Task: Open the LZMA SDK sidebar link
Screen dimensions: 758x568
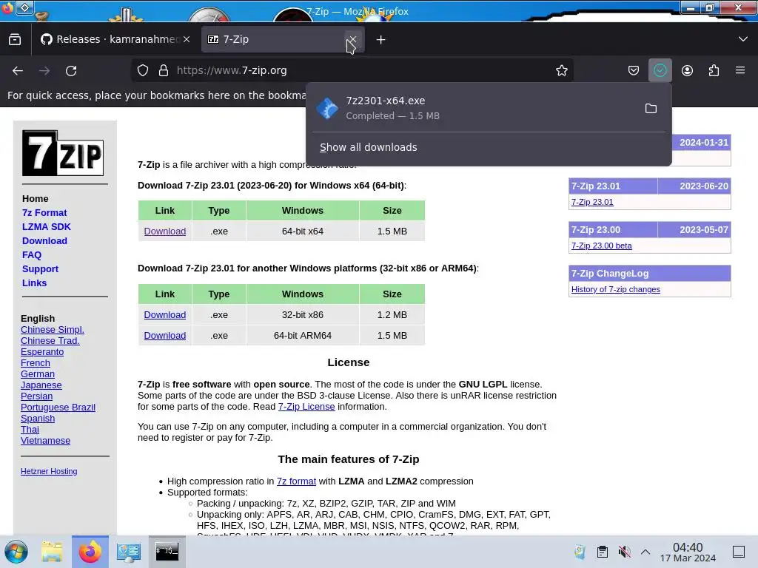Action: (47, 226)
